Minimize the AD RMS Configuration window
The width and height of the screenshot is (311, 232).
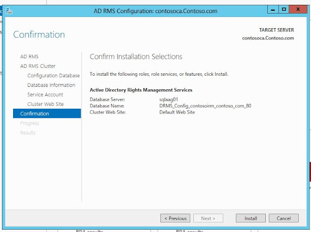coord(273,9)
